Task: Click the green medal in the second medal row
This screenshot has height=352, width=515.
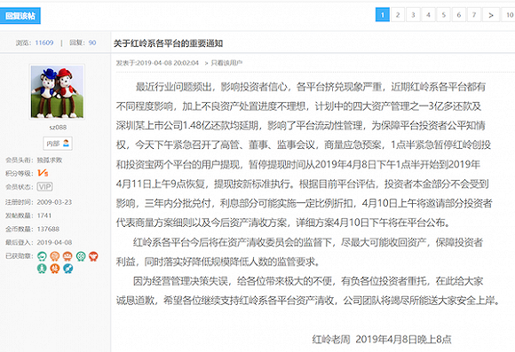Action: (42, 269)
